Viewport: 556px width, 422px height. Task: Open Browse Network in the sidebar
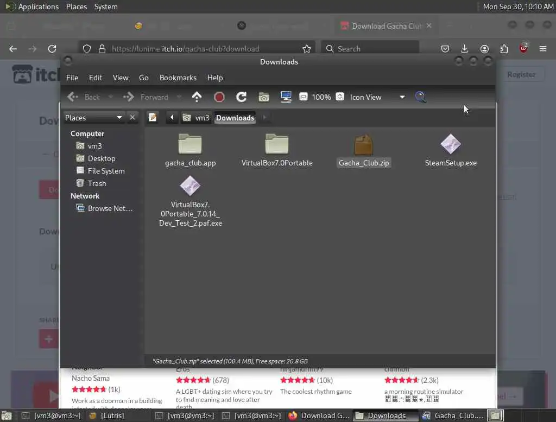(110, 208)
